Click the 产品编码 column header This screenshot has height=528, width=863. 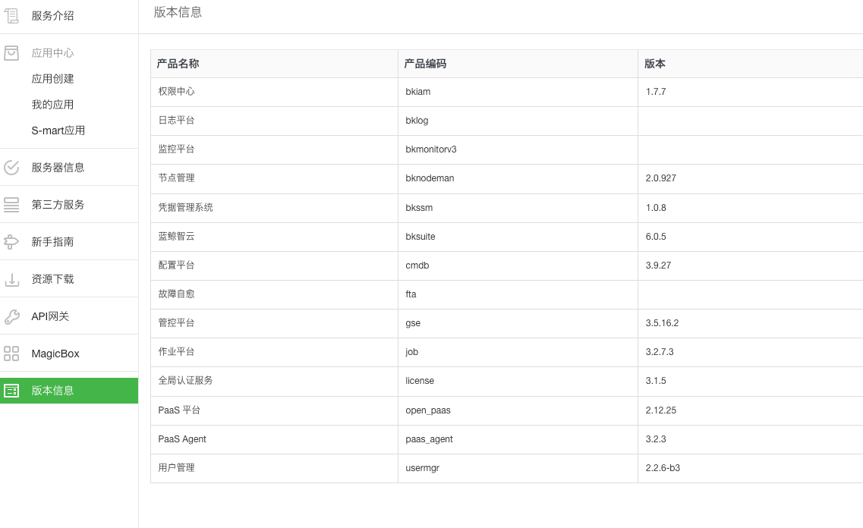[425, 64]
